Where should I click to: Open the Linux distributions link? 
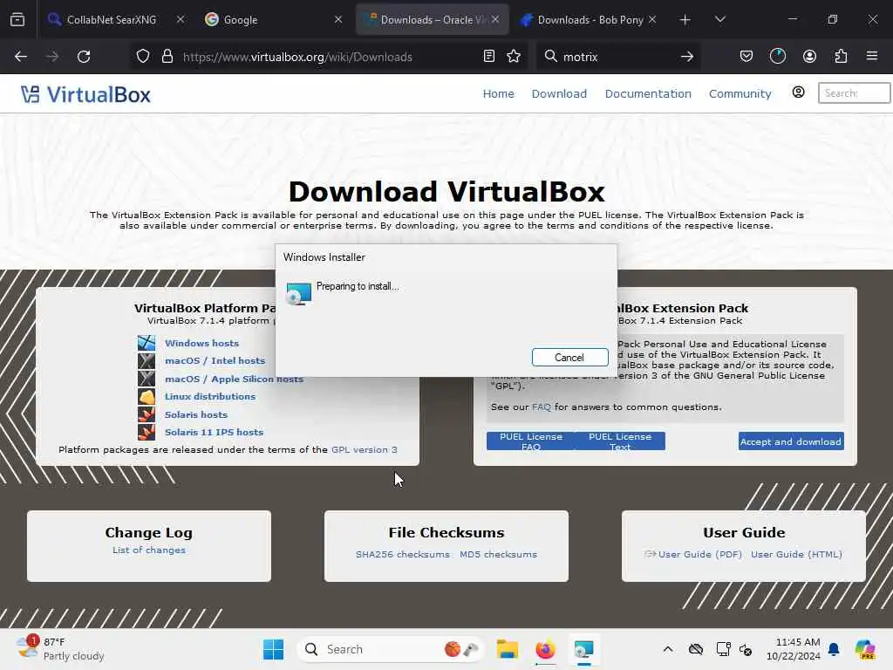coord(209,397)
